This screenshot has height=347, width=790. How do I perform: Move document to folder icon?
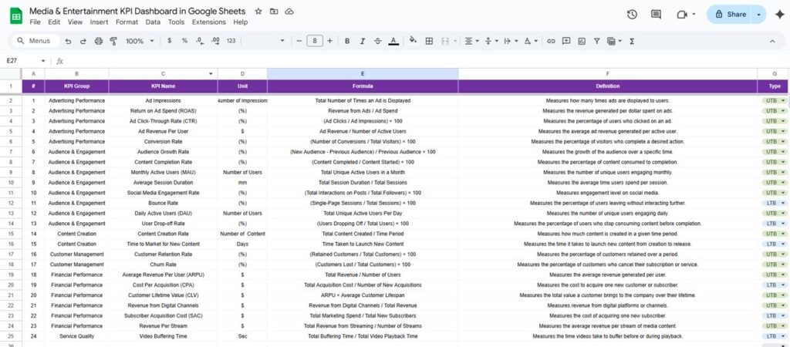point(274,11)
